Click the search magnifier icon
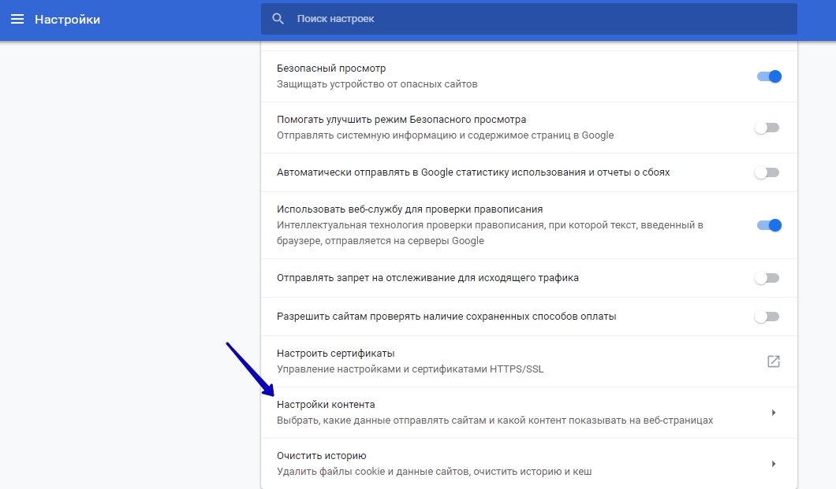Screen dimensions: 836x489 [x=276, y=18]
